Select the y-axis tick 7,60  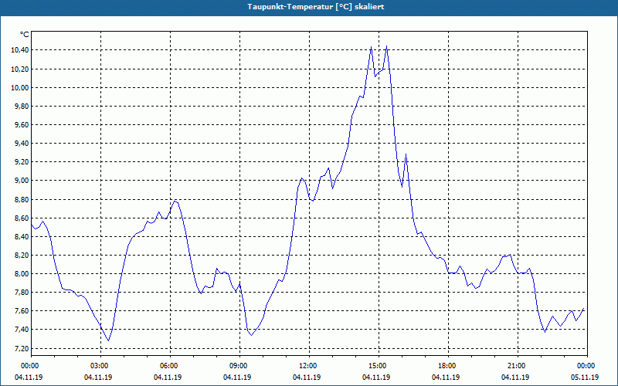(x=22, y=311)
